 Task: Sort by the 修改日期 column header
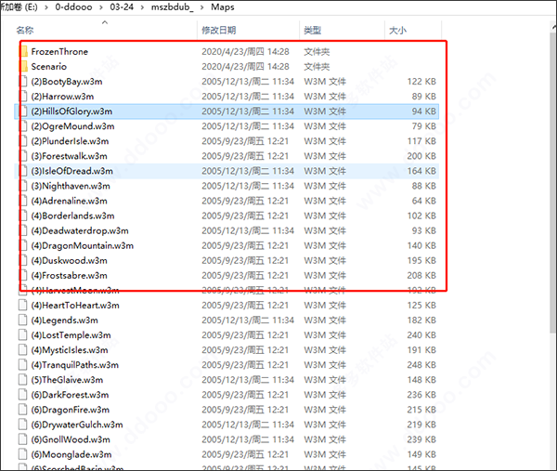(219, 31)
